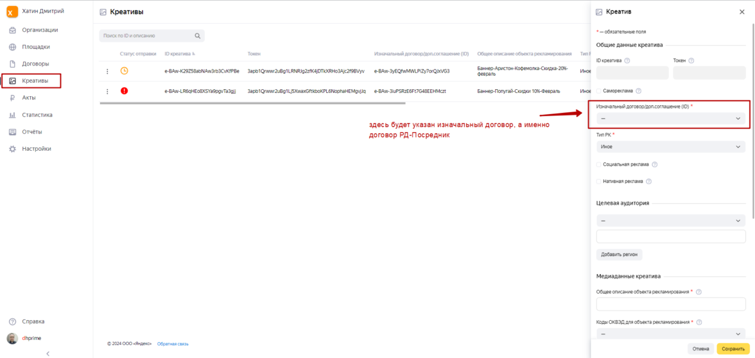Click the Креатив panel header icon

point(600,12)
